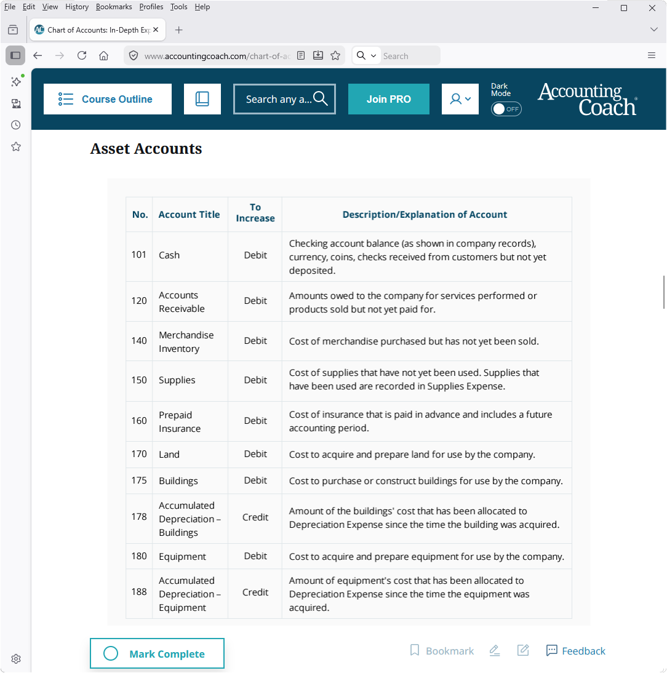Click the pencil underline note icon

click(495, 651)
